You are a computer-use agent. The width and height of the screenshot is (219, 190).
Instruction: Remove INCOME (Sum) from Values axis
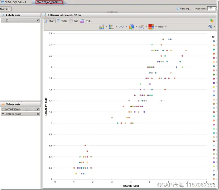(38, 109)
